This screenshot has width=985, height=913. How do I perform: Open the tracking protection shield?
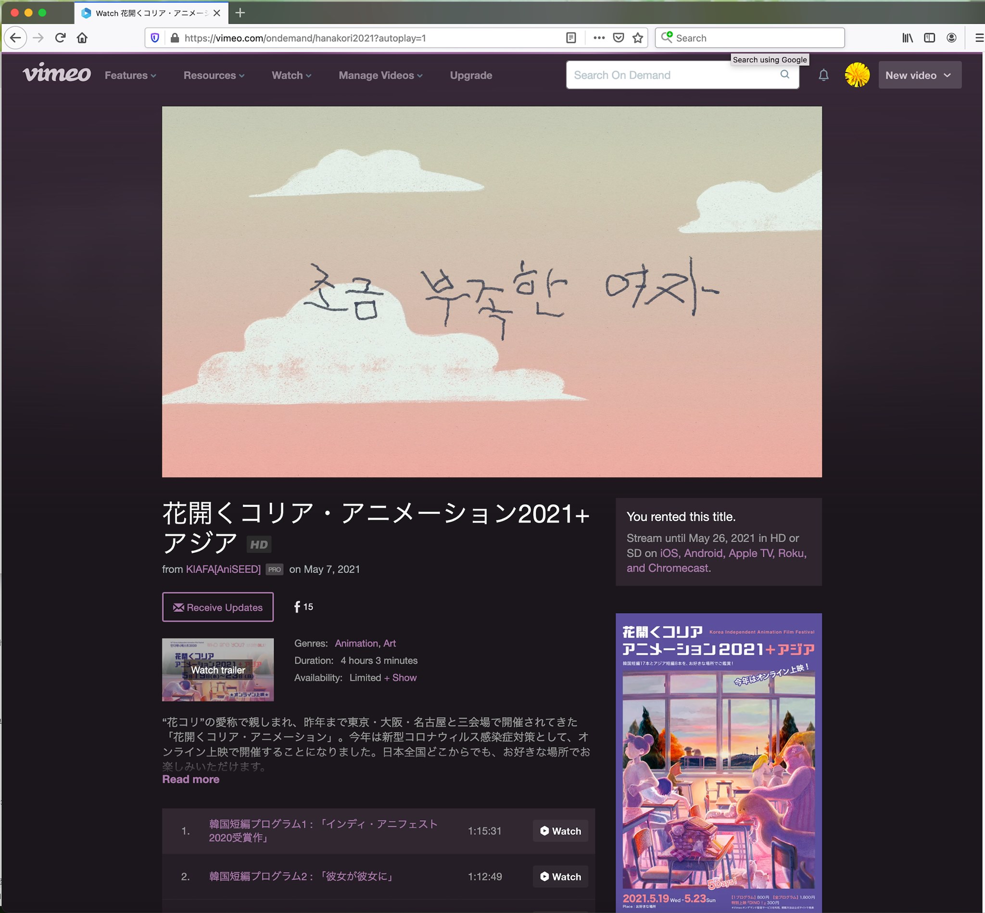coord(155,38)
